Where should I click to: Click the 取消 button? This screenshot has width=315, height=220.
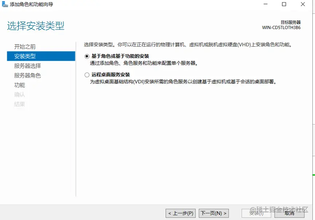click(289, 213)
